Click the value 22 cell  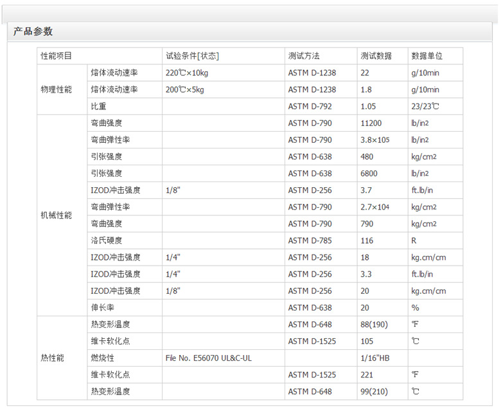coord(382,73)
